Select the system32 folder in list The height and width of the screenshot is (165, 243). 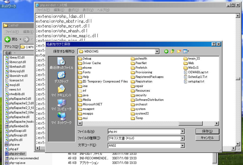pos(142,114)
